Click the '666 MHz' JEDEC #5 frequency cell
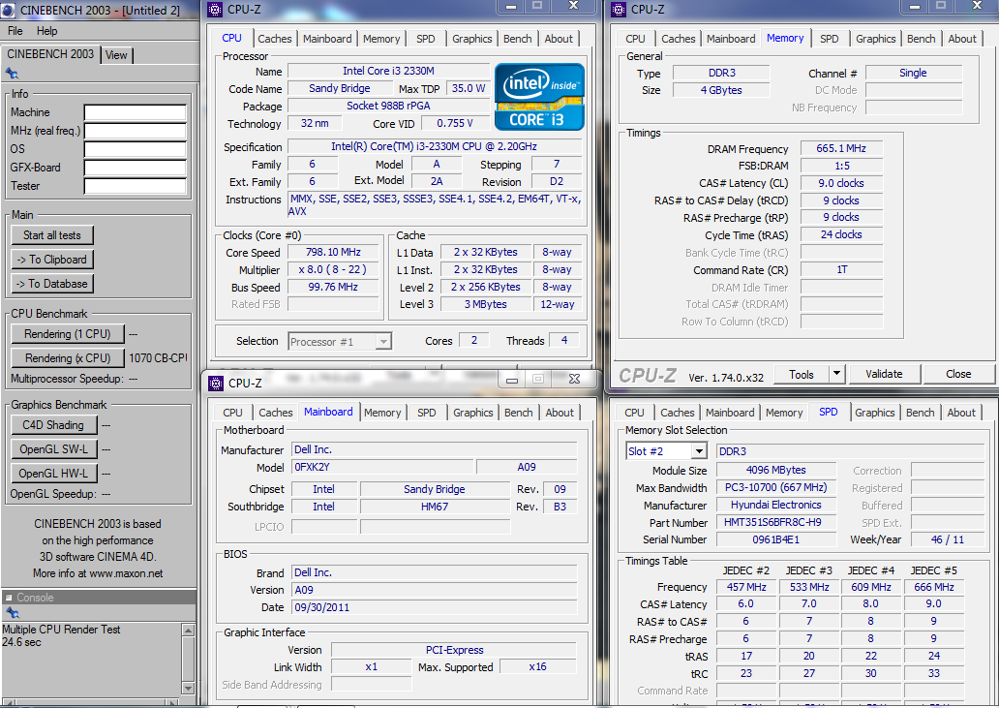The image size is (999, 708). tap(934, 587)
